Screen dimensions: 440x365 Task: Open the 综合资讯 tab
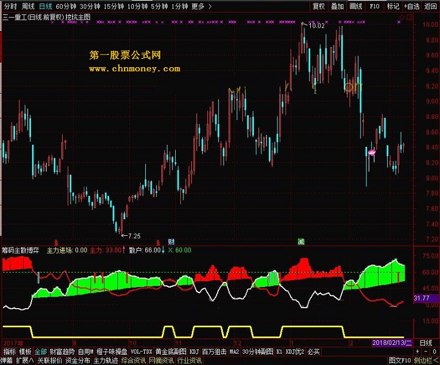133,360
